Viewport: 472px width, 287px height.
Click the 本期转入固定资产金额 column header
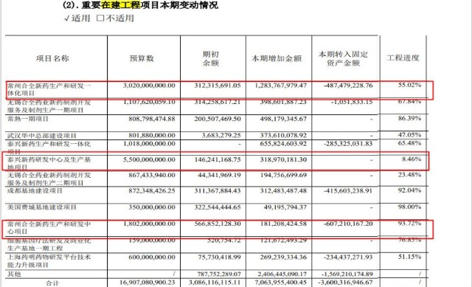[343, 58]
